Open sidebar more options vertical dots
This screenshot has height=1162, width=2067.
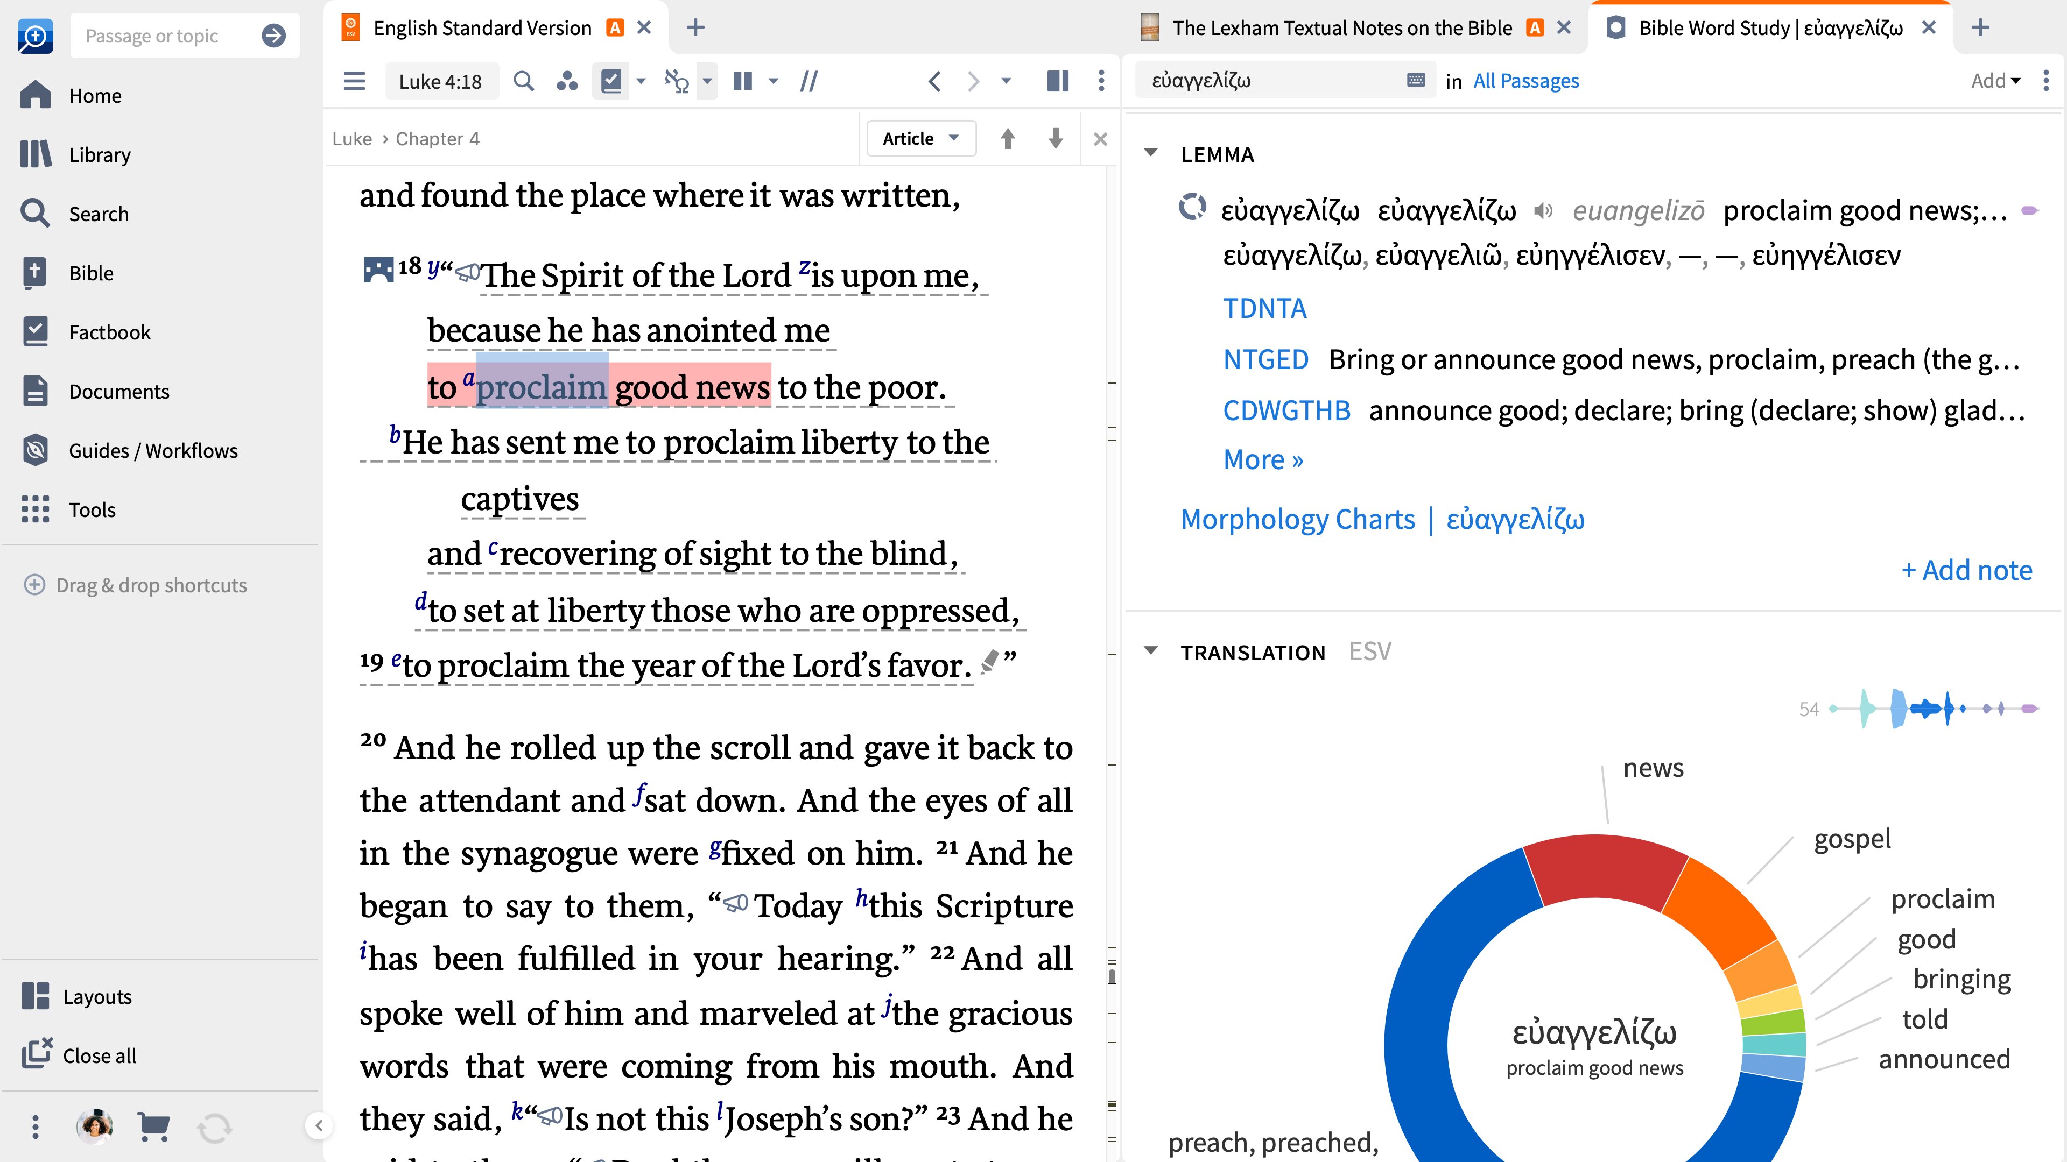click(34, 1126)
